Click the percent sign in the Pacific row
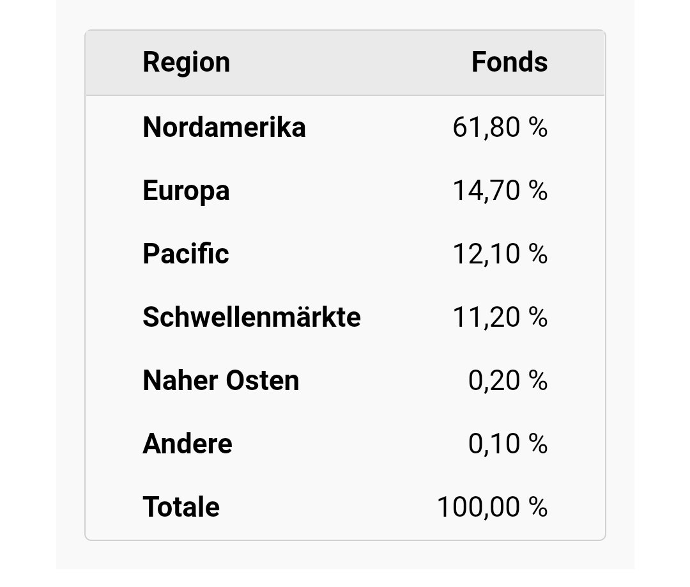Viewport: 690px width, 587px height. (538, 254)
